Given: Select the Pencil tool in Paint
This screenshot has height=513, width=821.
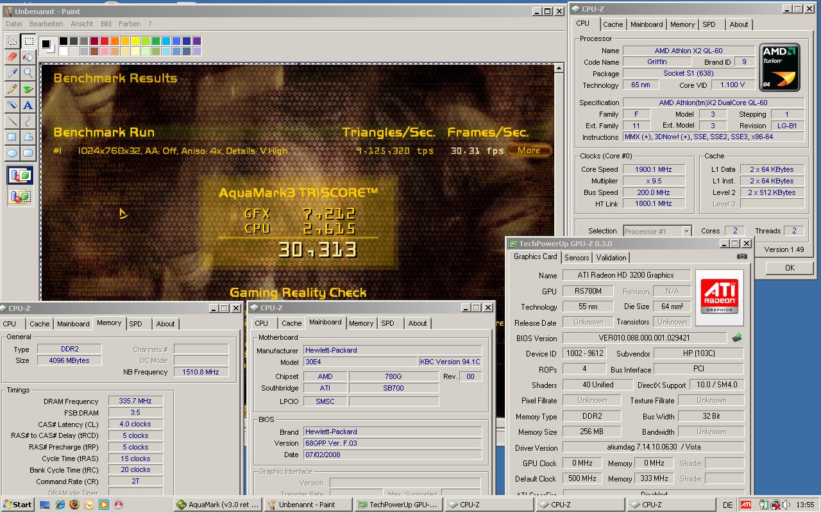Looking at the screenshot, I should [x=12, y=89].
